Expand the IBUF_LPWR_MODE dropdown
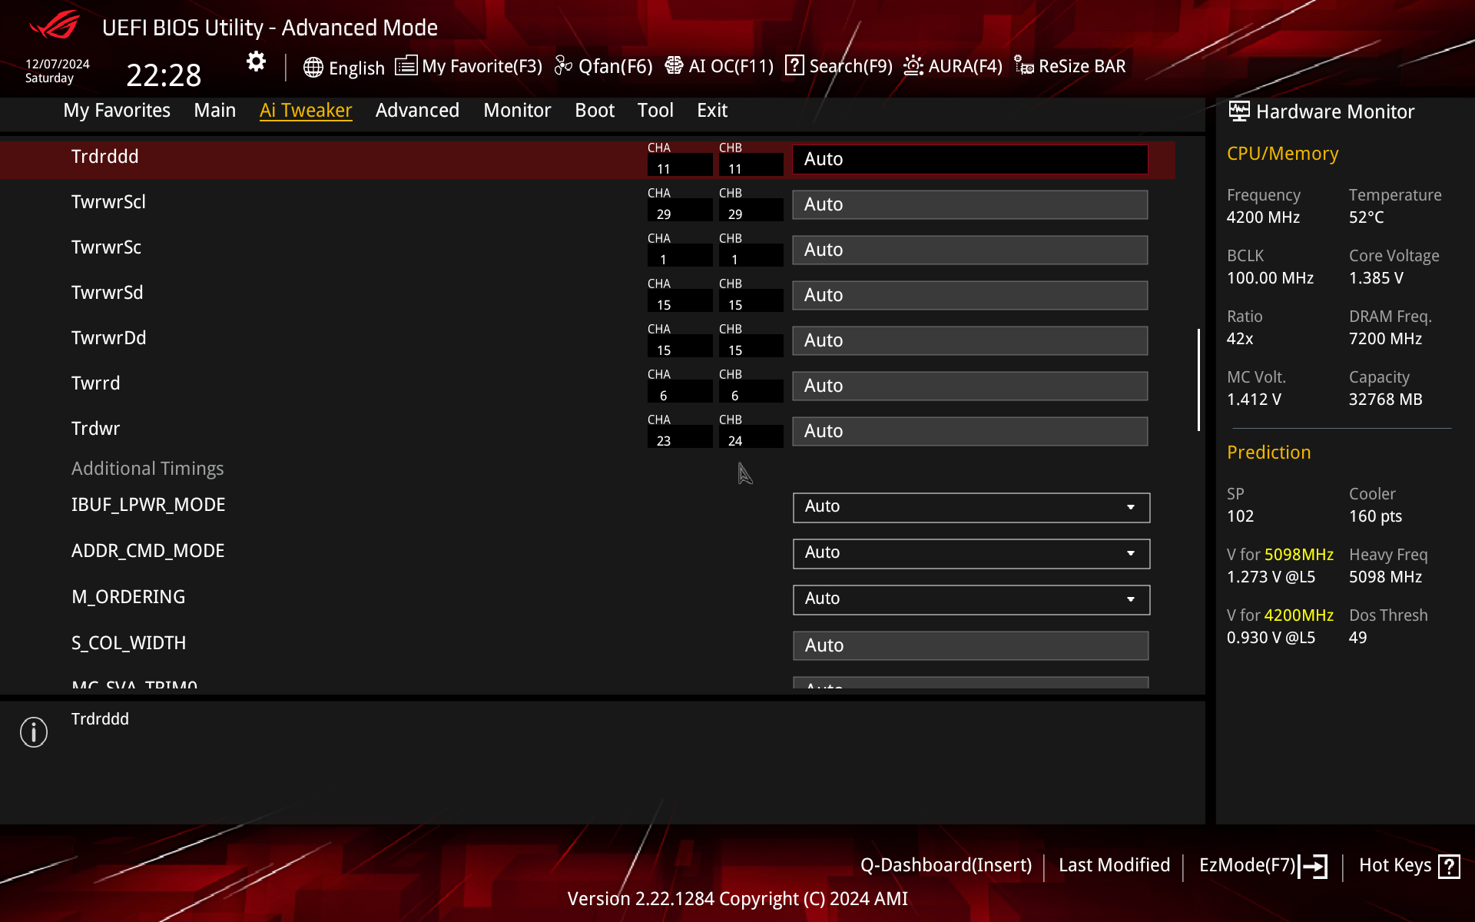This screenshot has width=1475, height=922. [x=971, y=507]
